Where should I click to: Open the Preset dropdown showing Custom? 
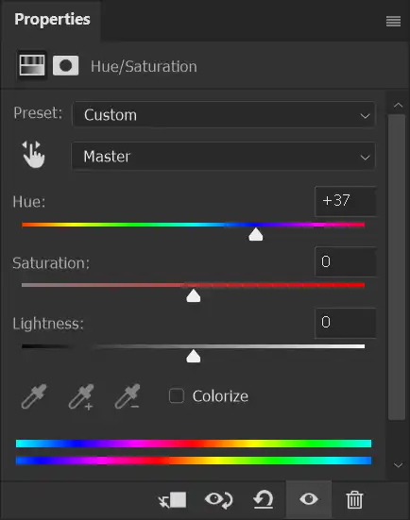(x=224, y=115)
